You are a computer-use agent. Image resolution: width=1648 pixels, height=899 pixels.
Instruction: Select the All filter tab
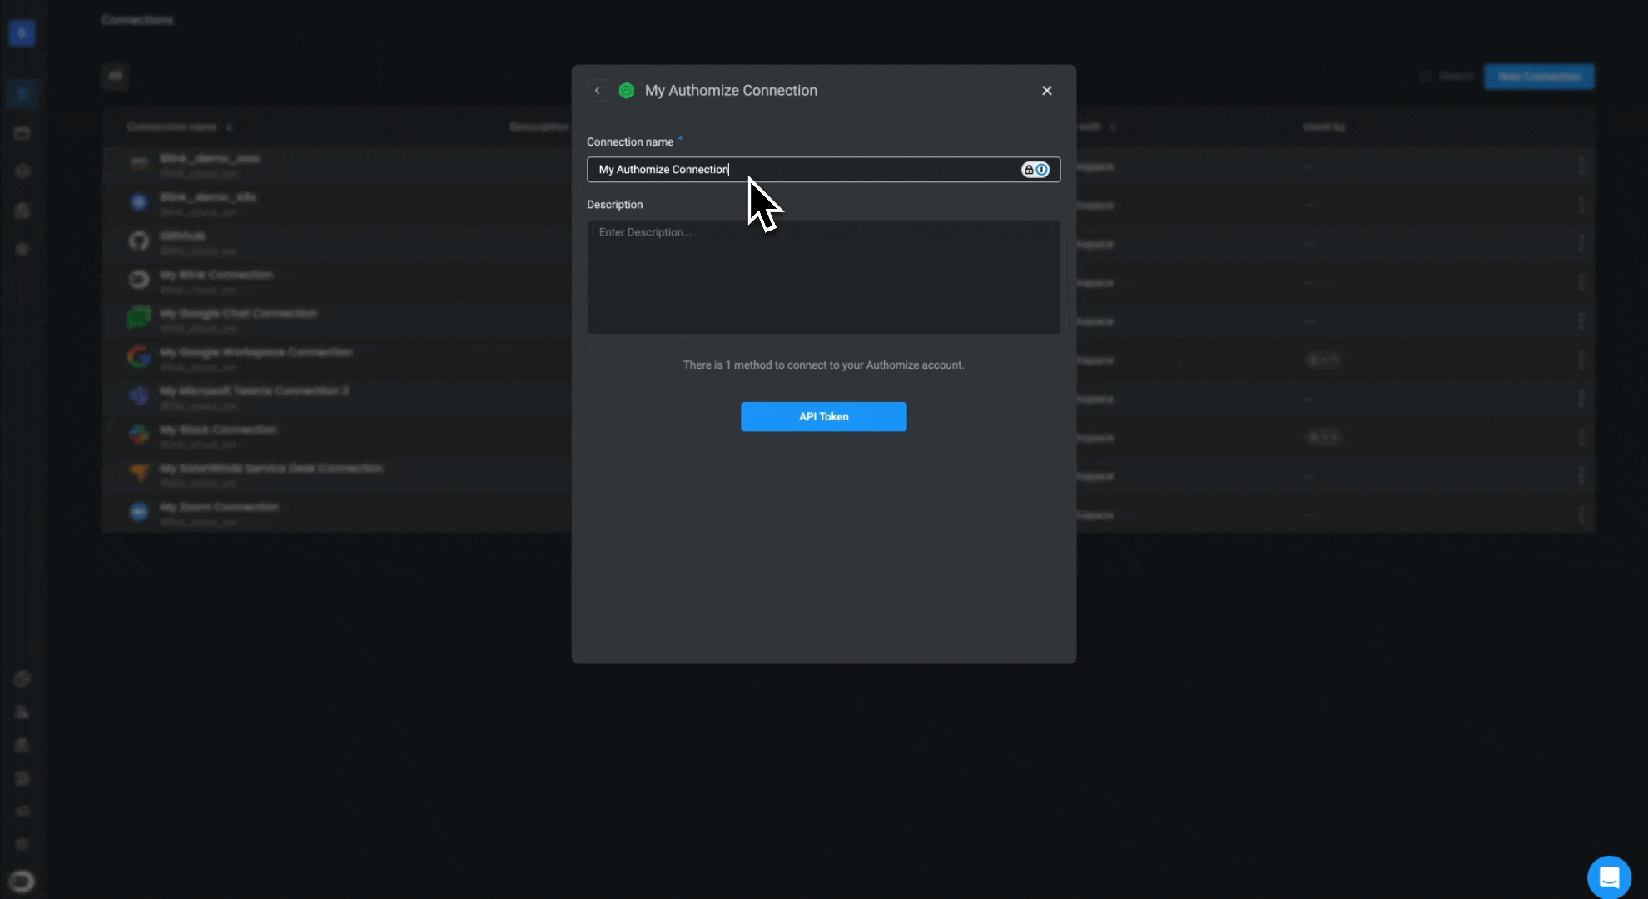(115, 76)
